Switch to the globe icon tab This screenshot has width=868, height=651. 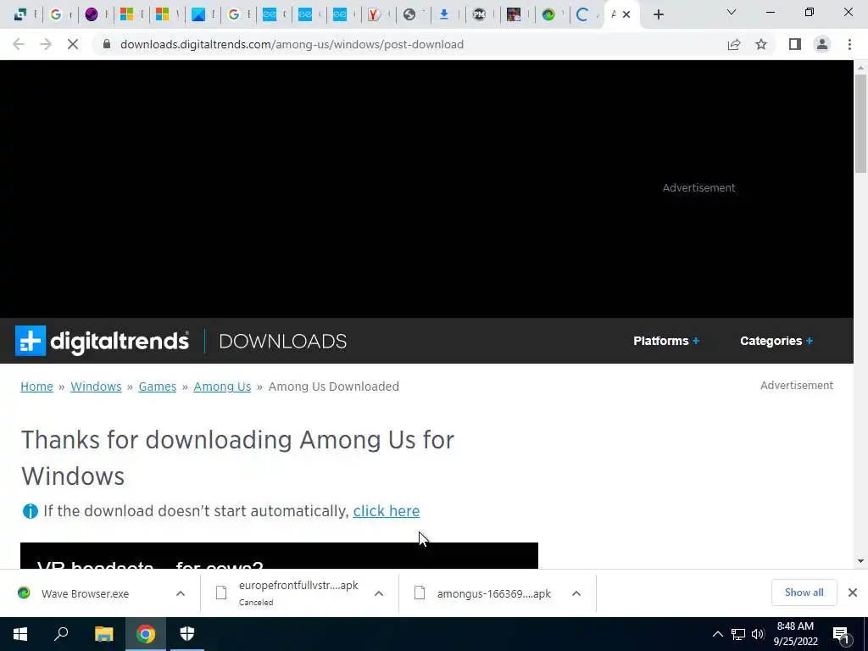click(409, 14)
